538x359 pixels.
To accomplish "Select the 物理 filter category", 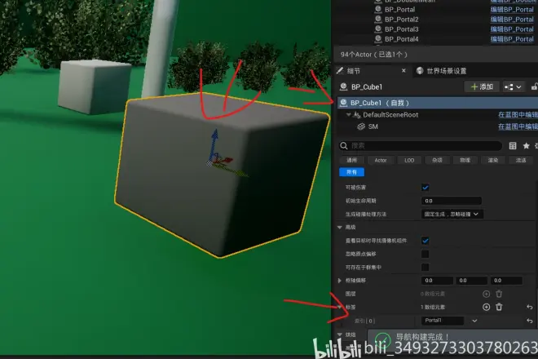I will point(465,160).
